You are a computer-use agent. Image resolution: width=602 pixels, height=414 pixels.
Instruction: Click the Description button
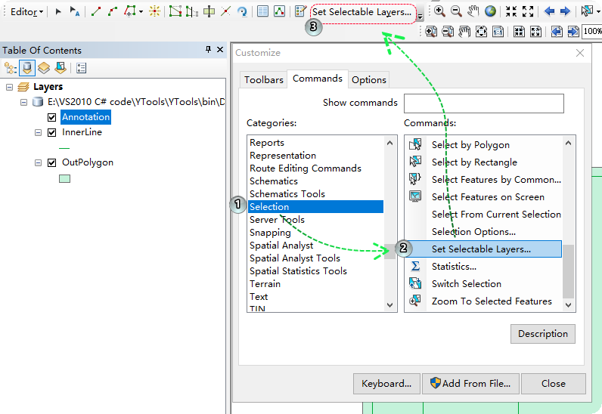[x=543, y=334]
